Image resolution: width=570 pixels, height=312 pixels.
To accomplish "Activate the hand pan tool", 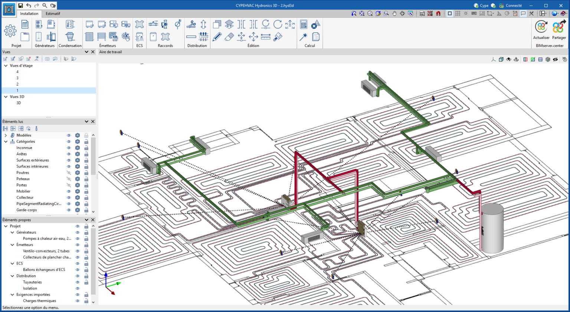I will tap(394, 13).
